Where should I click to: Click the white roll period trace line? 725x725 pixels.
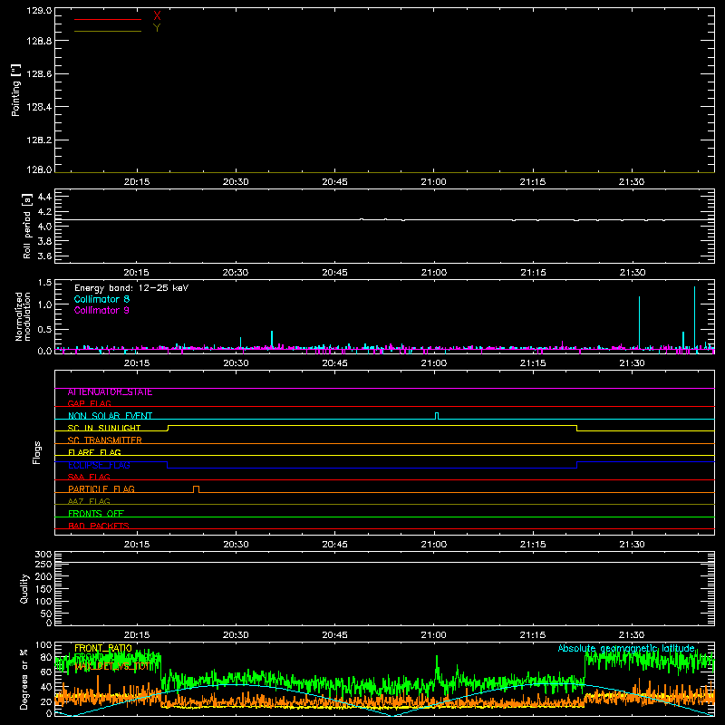point(384,219)
